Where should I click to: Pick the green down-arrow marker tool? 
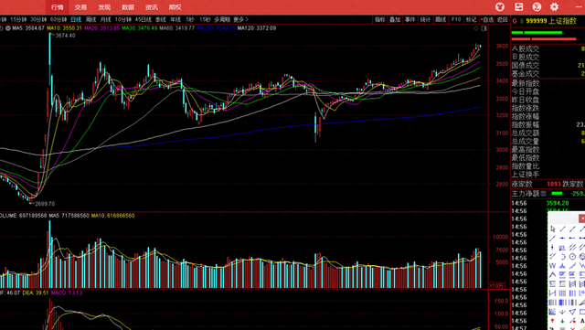563,320
